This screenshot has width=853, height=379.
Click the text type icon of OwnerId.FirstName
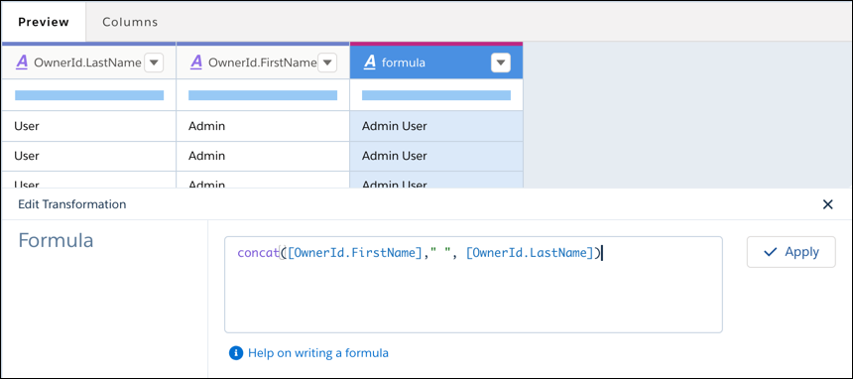195,63
